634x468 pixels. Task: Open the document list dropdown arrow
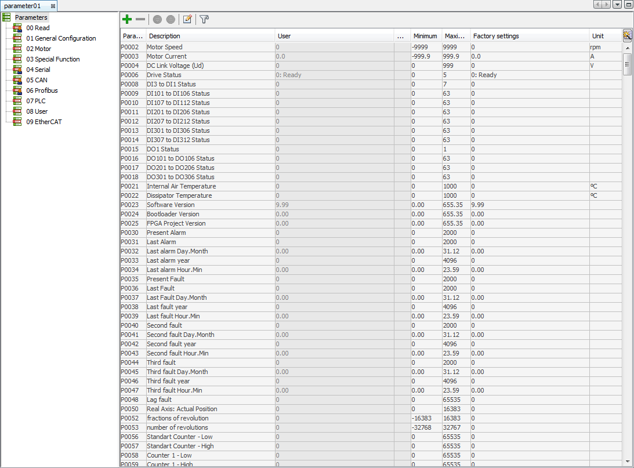click(617, 5)
